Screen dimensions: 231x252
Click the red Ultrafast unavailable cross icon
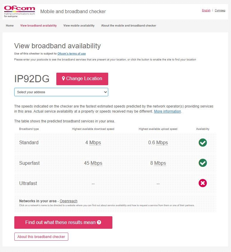(203, 183)
